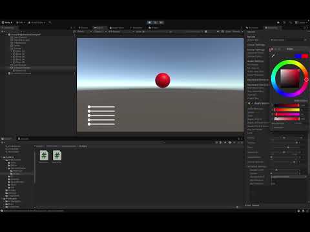Select the Project tab in the bottom panel
The width and height of the screenshot is (310, 232).
tap(7, 139)
